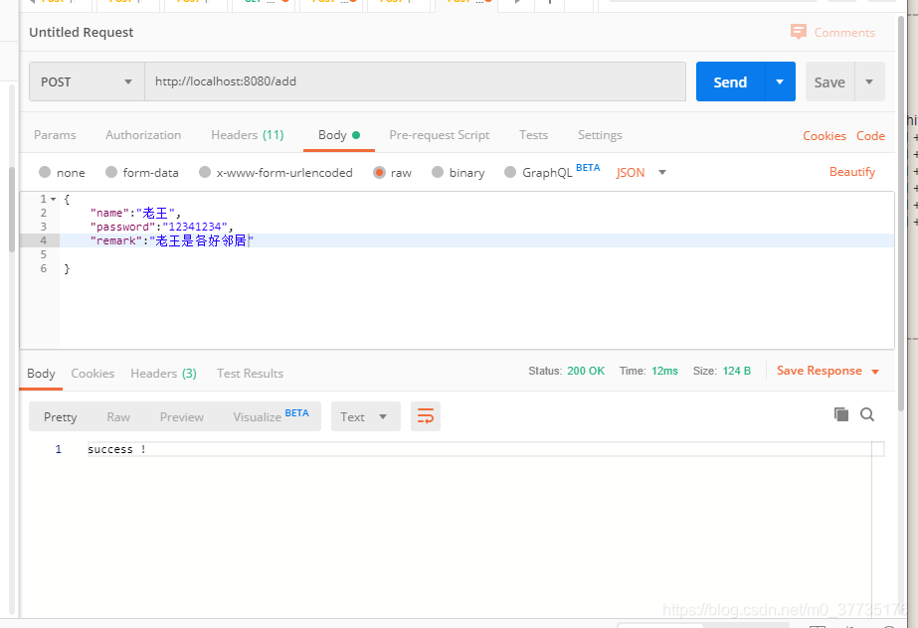Switch response view to Raw
Viewport: 918px width, 628px height.
tap(118, 417)
